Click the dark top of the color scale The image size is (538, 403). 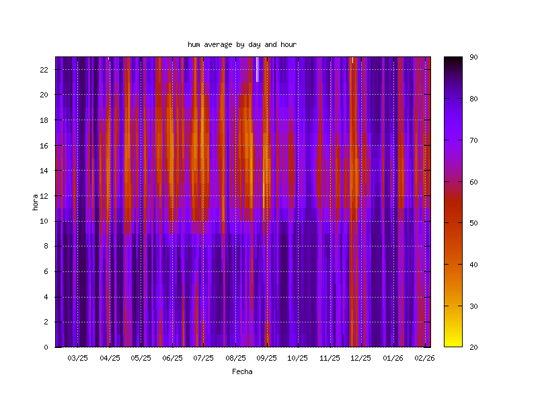point(453,60)
